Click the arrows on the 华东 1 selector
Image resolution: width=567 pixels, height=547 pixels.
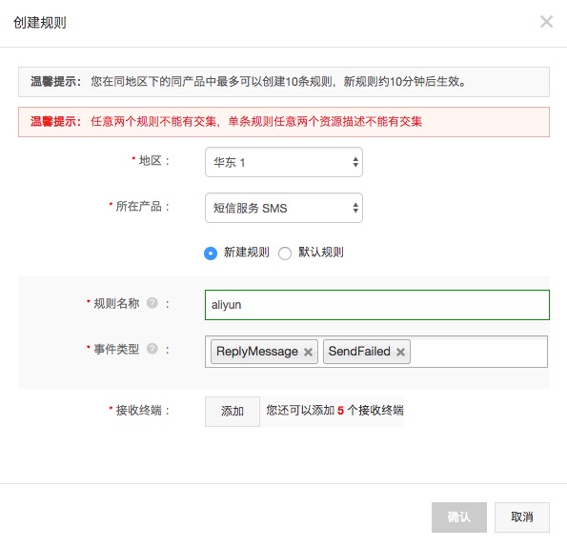[355, 162]
